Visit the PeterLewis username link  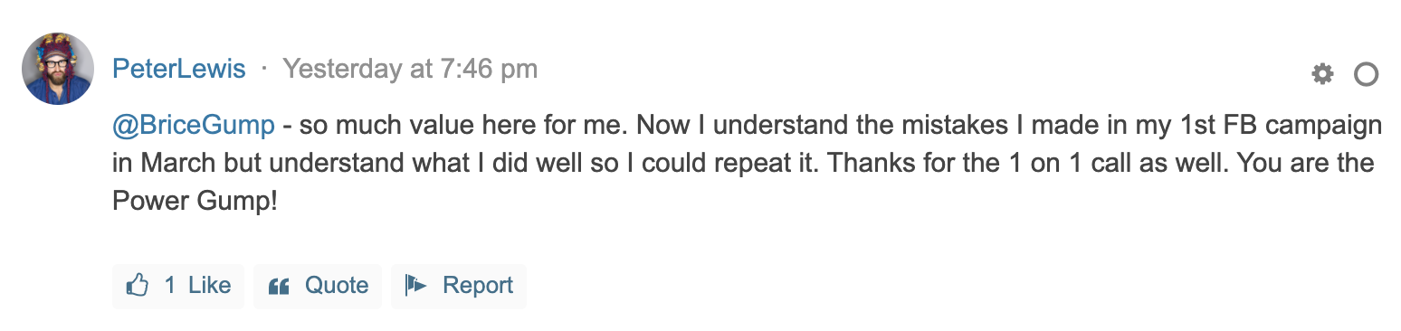179,69
